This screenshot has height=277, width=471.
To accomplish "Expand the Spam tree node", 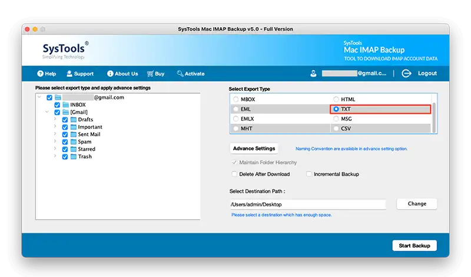I will (x=55, y=141).
